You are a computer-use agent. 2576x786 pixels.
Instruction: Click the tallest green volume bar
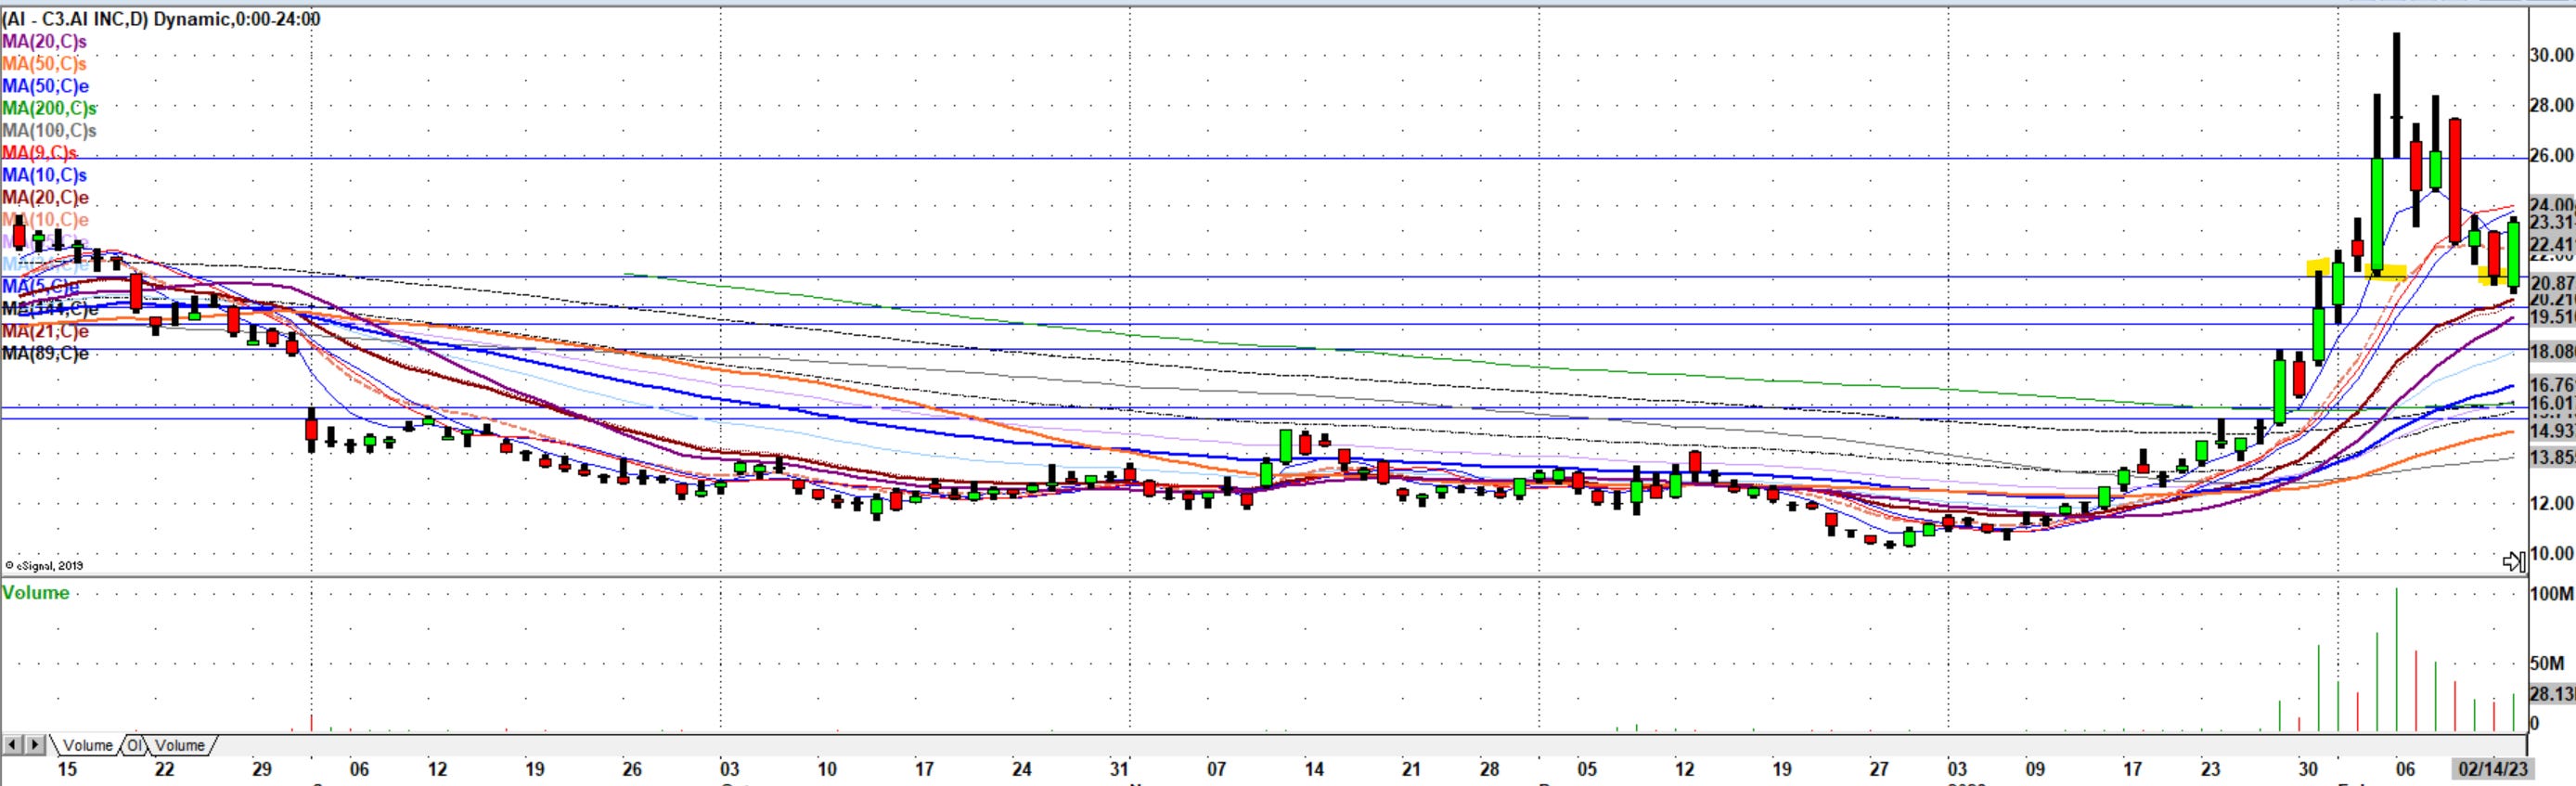coord(2396,660)
